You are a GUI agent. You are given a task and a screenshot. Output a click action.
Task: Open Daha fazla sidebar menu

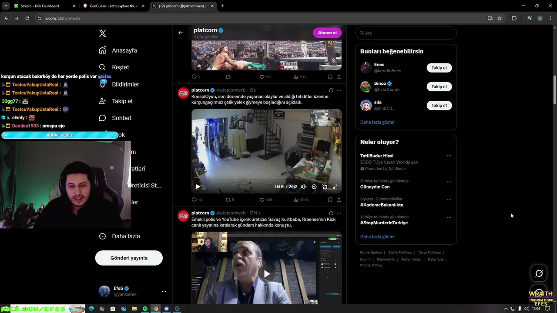pos(120,236)
